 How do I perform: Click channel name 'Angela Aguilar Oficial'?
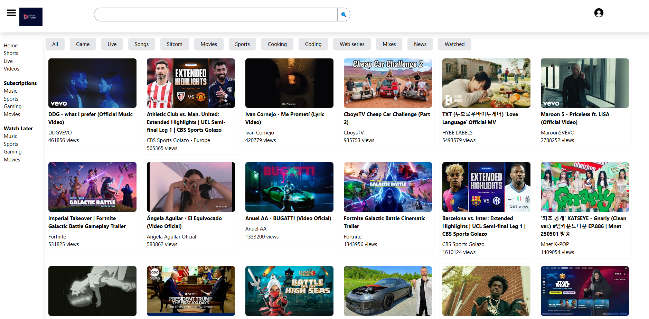[x=171, y=237]
